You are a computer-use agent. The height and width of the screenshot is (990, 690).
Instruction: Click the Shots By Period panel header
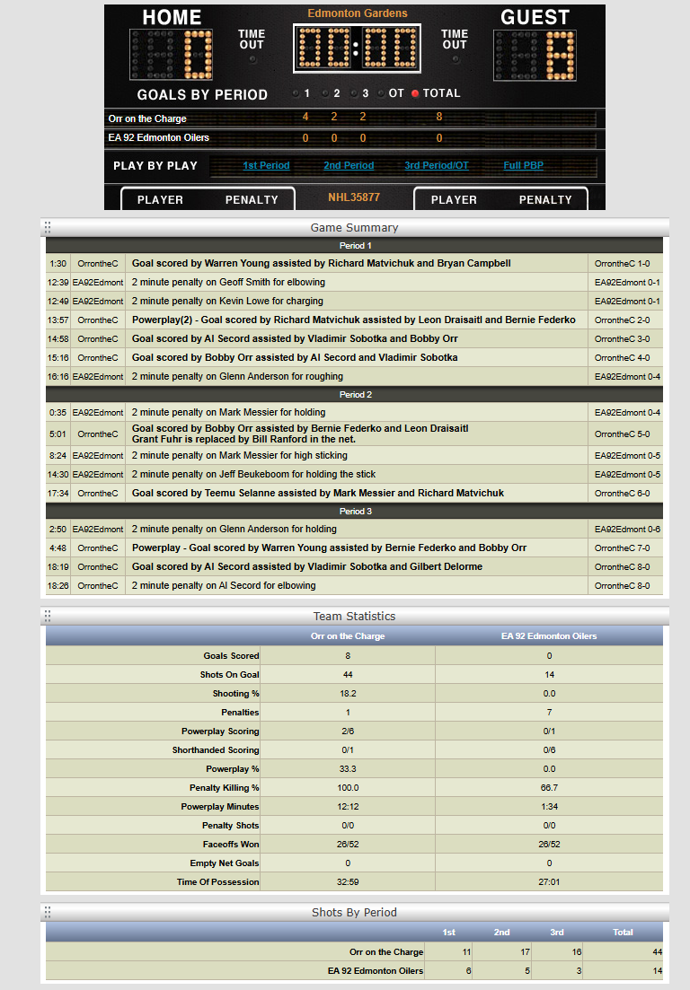tap(355, 912)
